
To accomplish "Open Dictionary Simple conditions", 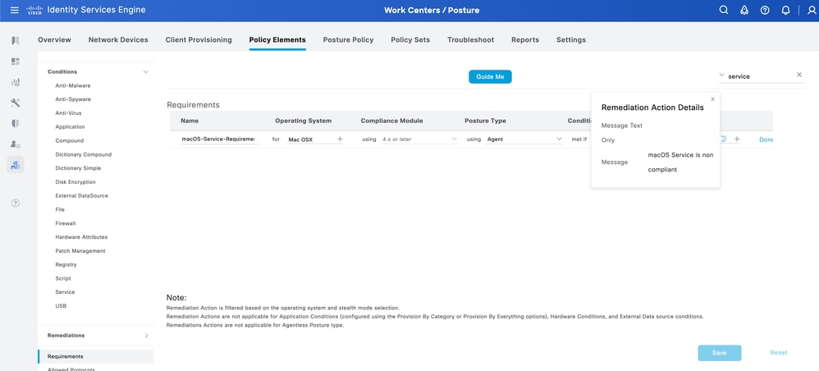I will point(78,168).
